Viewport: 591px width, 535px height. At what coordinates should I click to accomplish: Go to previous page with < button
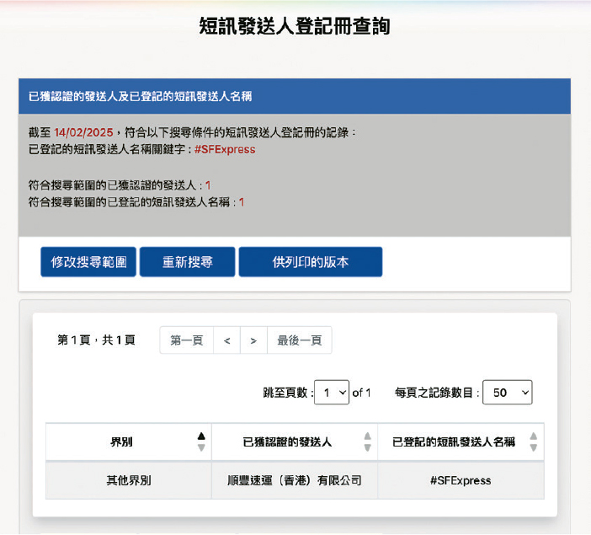pyautogui.click(x=227, y=340)
